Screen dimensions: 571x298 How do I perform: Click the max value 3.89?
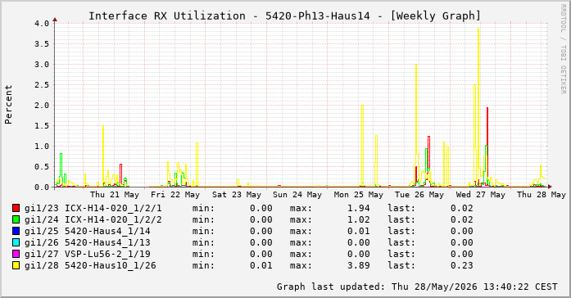tap(358, 265)
